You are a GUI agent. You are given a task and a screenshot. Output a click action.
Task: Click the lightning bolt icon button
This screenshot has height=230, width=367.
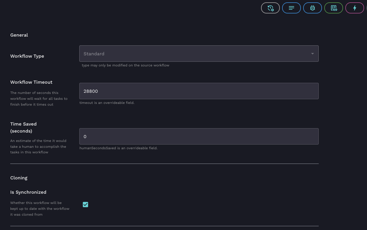point(354,8)
